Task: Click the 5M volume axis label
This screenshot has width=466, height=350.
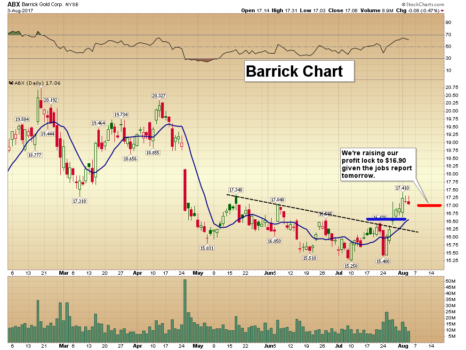Action: pyautogui.click(x=452, y=336)
